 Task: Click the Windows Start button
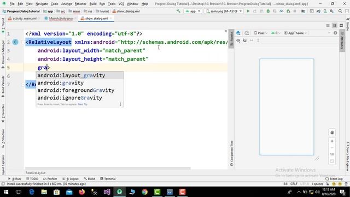(6, 192)
